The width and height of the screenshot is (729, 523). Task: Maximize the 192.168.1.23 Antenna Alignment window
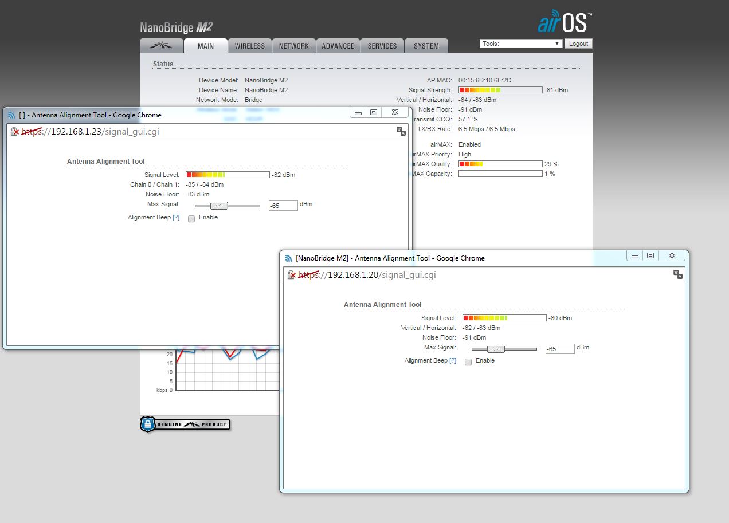click(x=374, y=113)
